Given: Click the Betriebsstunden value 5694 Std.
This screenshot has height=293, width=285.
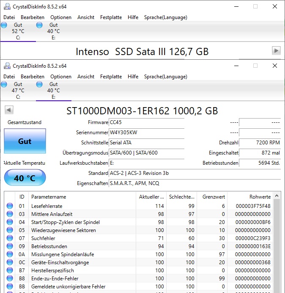Looking at the screenshot, I should pyautogui.click(x=260, y=163).
